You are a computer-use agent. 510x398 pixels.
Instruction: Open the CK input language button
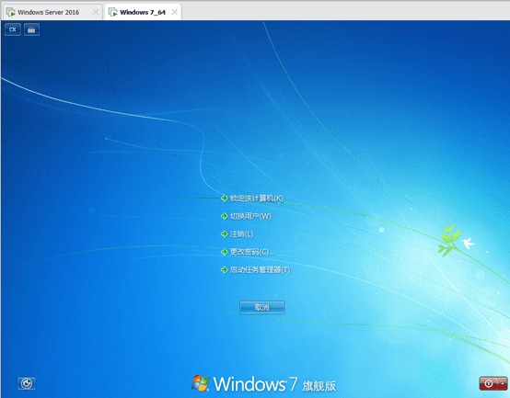[x=13, y=29]
